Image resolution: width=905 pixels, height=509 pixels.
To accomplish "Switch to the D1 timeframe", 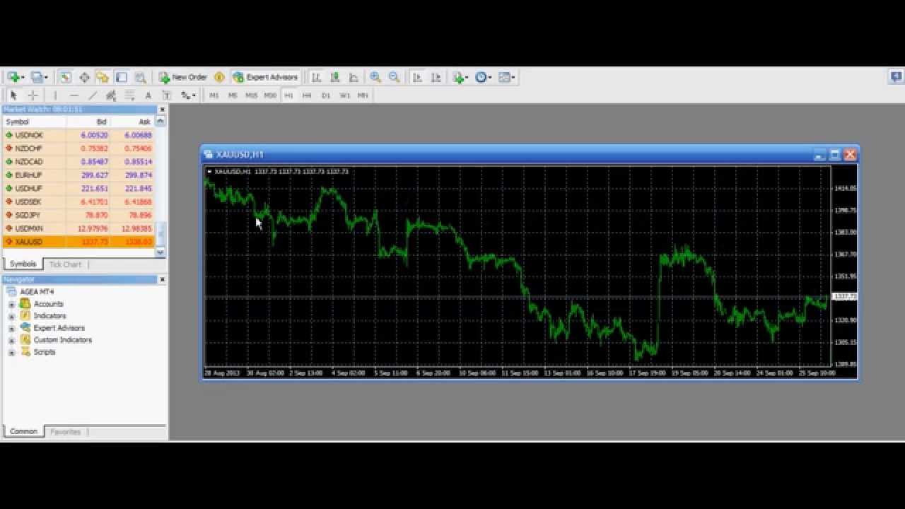I will point(326,95).
